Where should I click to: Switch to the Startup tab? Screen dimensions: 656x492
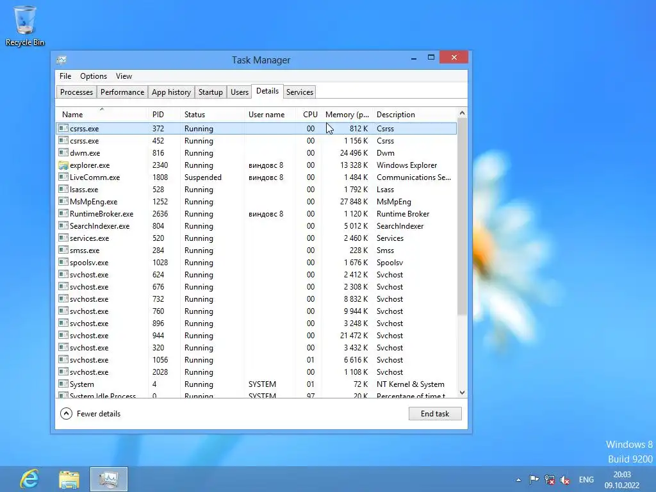[210, 92]
